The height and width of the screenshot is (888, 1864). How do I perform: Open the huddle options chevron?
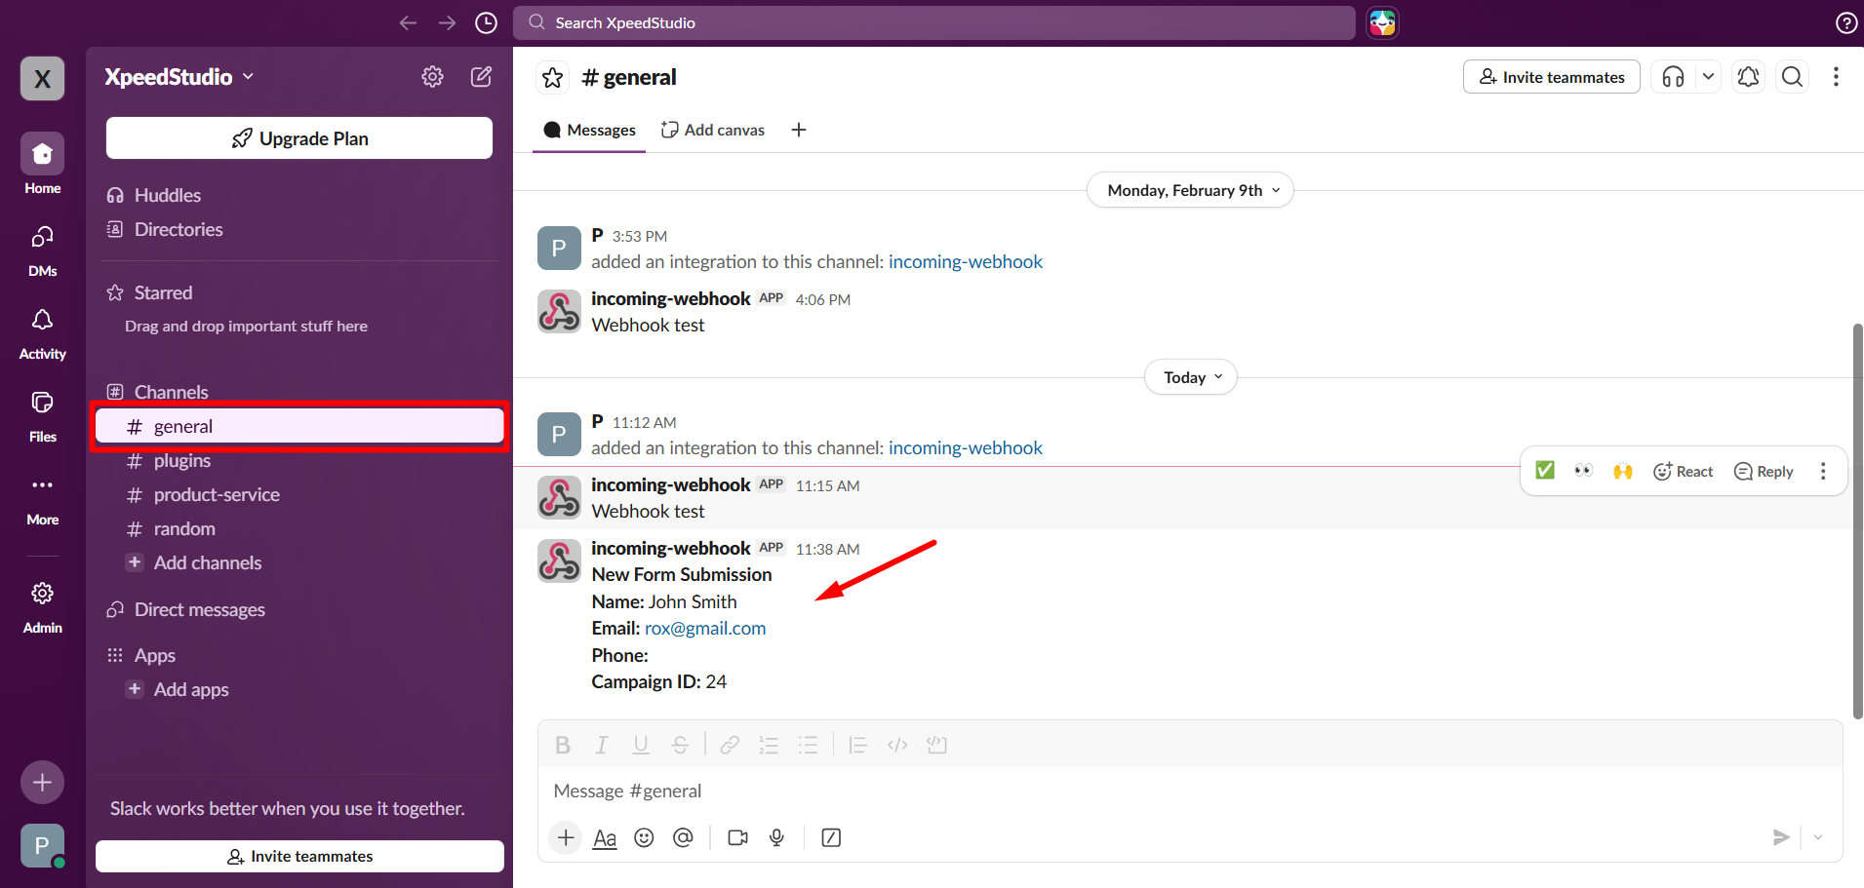[x=1708, y=76]
